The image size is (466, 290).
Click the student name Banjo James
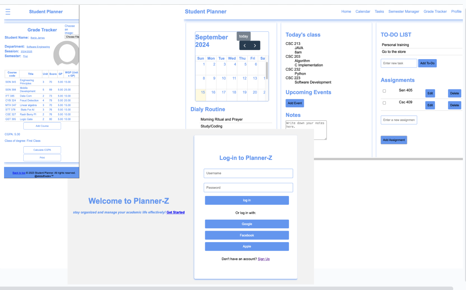tap(38, 38)
